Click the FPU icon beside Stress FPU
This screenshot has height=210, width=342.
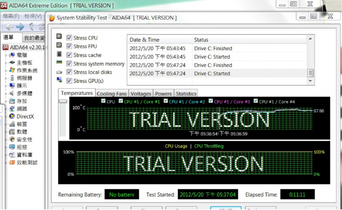[59, 45]
